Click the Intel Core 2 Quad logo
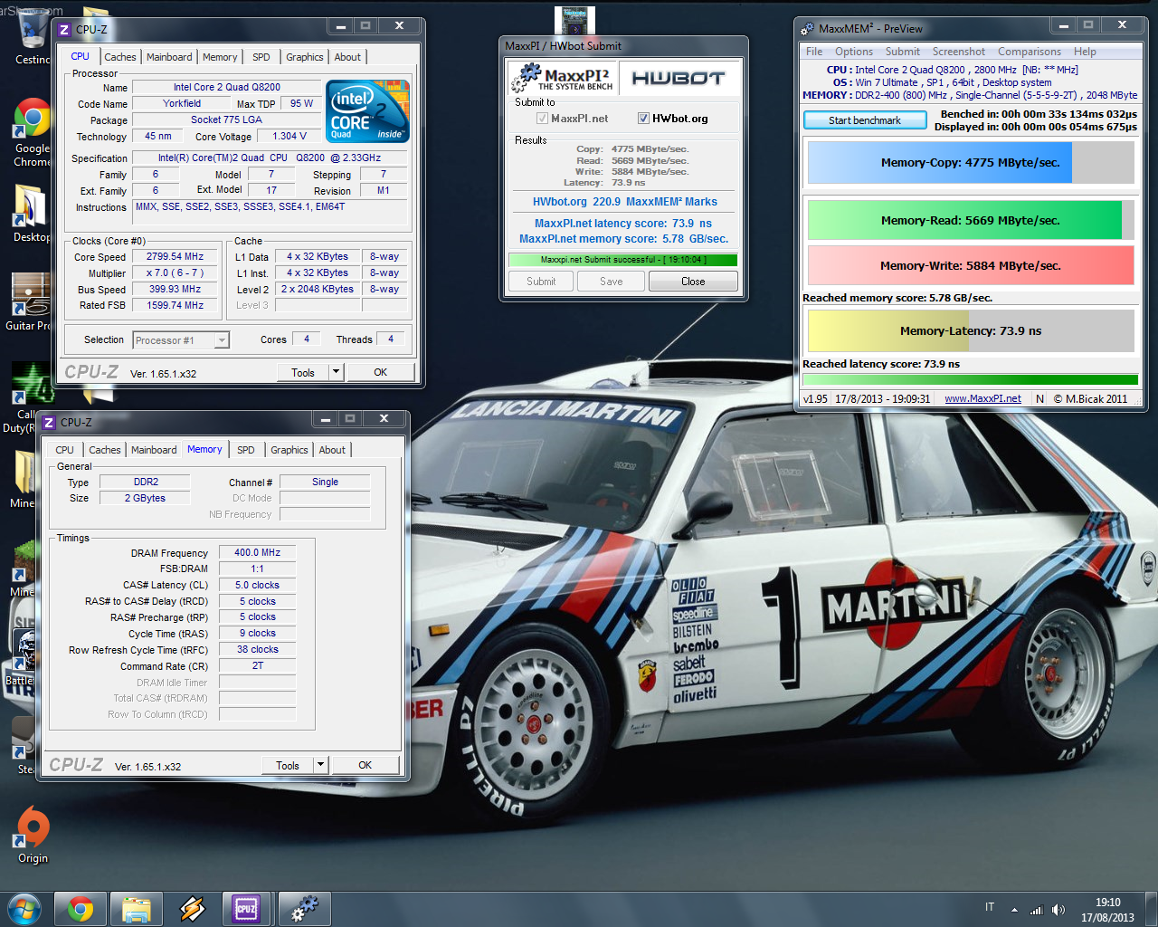Image resolution: width=1158 pixels, height=927 pixels. (x=368, y=111)
